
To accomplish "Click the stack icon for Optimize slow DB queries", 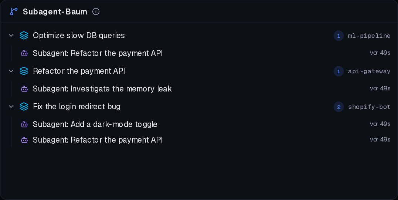I will coord(24,35).
